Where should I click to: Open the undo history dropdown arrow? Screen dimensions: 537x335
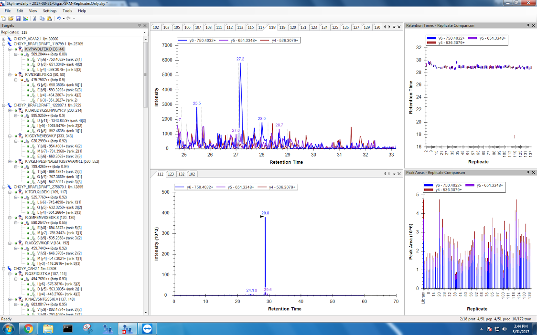coord(63,18)
